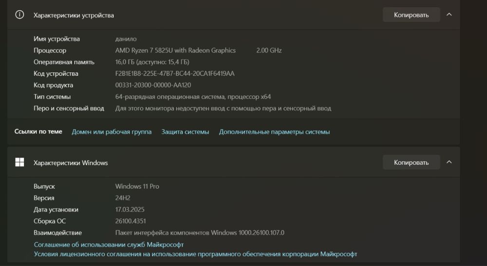Click the Характеристики Windows header title
Image resolution: width=487 pixels, height=266 pixels.
pyautogui.click(x=71, y=163)
